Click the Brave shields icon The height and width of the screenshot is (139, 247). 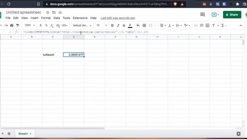(x=175, y=4)
